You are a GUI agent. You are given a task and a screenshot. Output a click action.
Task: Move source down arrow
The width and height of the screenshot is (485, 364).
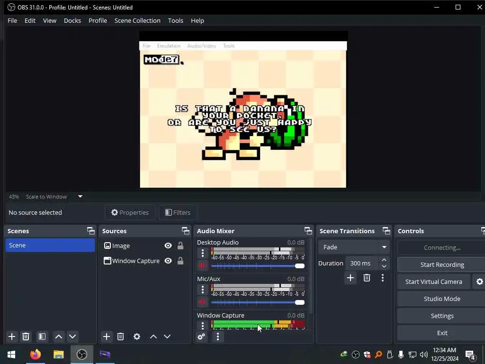click(x=167, y=337)
